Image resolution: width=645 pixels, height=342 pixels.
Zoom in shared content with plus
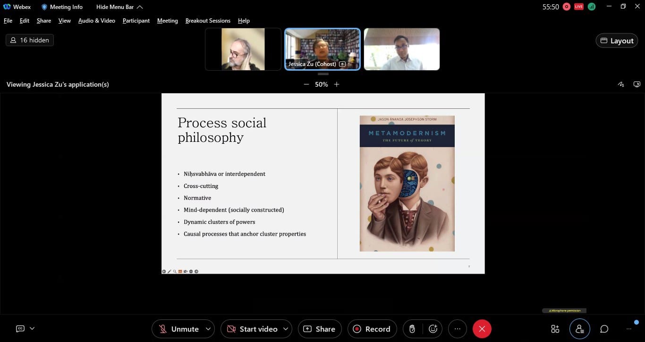click(x=337, y=84)
